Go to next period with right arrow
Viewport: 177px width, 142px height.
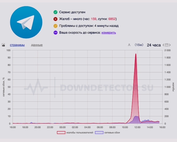pyautogui.click(x=170, y=45)
